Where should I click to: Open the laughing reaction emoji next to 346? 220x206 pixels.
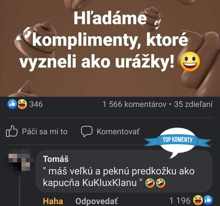pos(22,104)
